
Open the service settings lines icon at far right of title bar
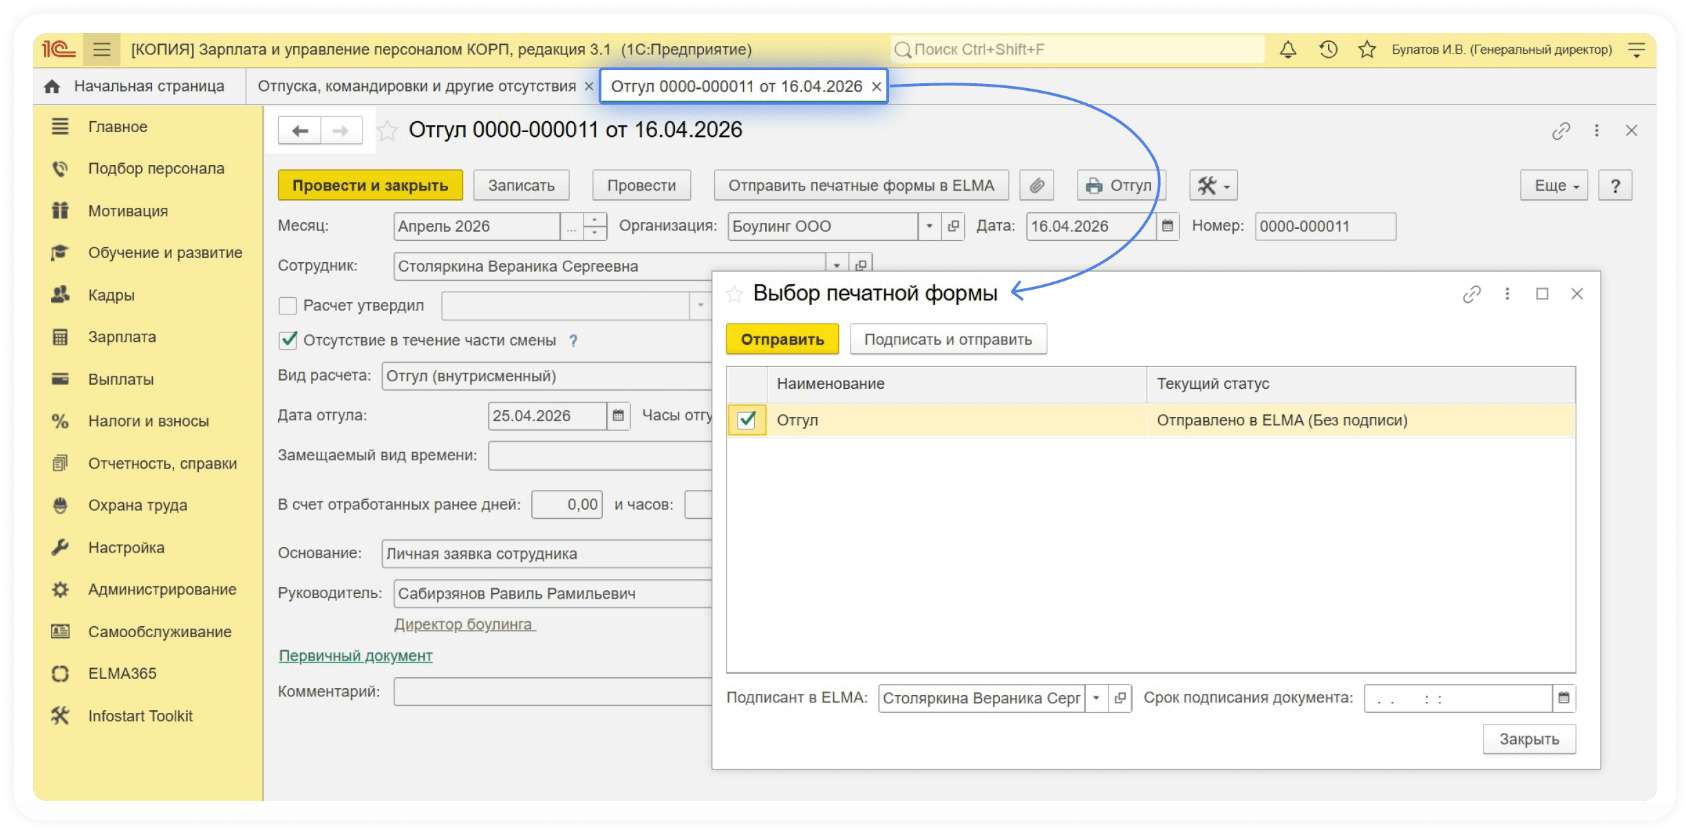(1636, 50)
